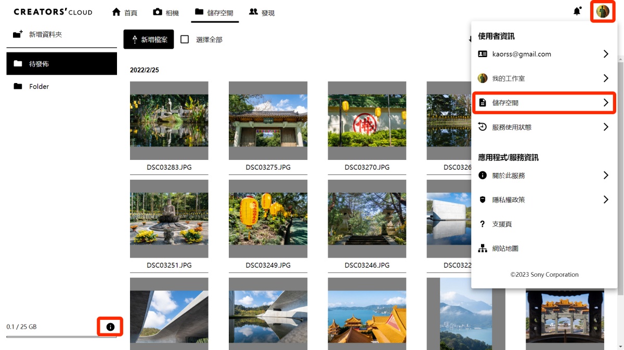The width and height of the screenshot is (624, 350).
Task: Switch to the 相機 tab
Action: coord(166,12)
